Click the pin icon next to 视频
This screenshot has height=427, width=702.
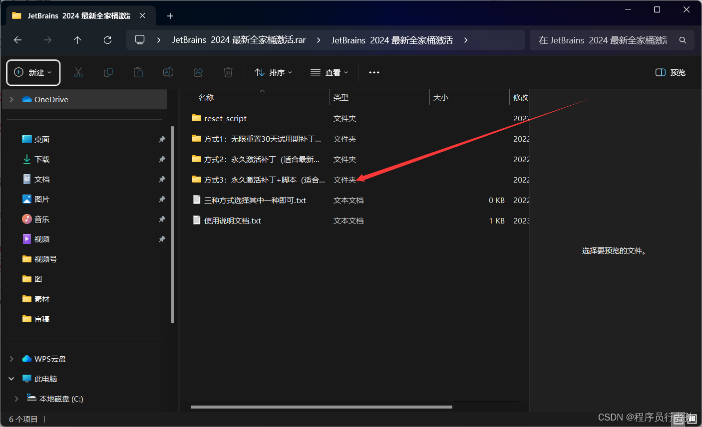click(x=162, y=239)
